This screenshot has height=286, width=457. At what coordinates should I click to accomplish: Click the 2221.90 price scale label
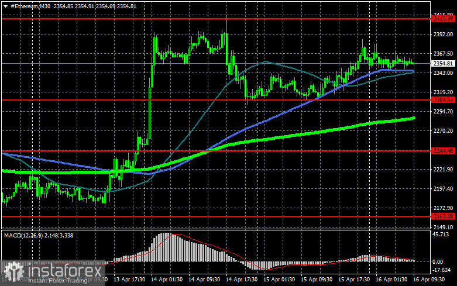444,170
